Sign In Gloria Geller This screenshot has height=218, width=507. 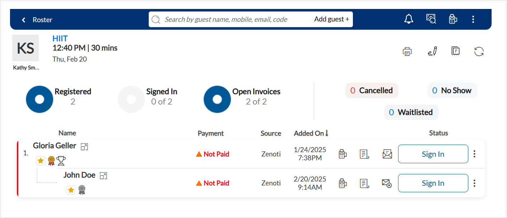click(433, 154)
